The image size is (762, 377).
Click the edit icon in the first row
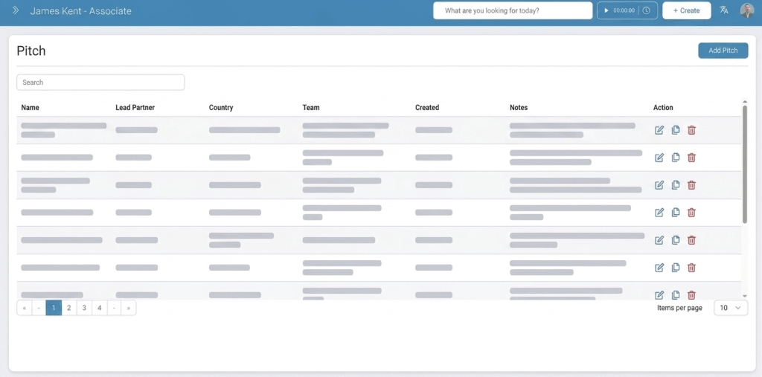coord(659,130)
